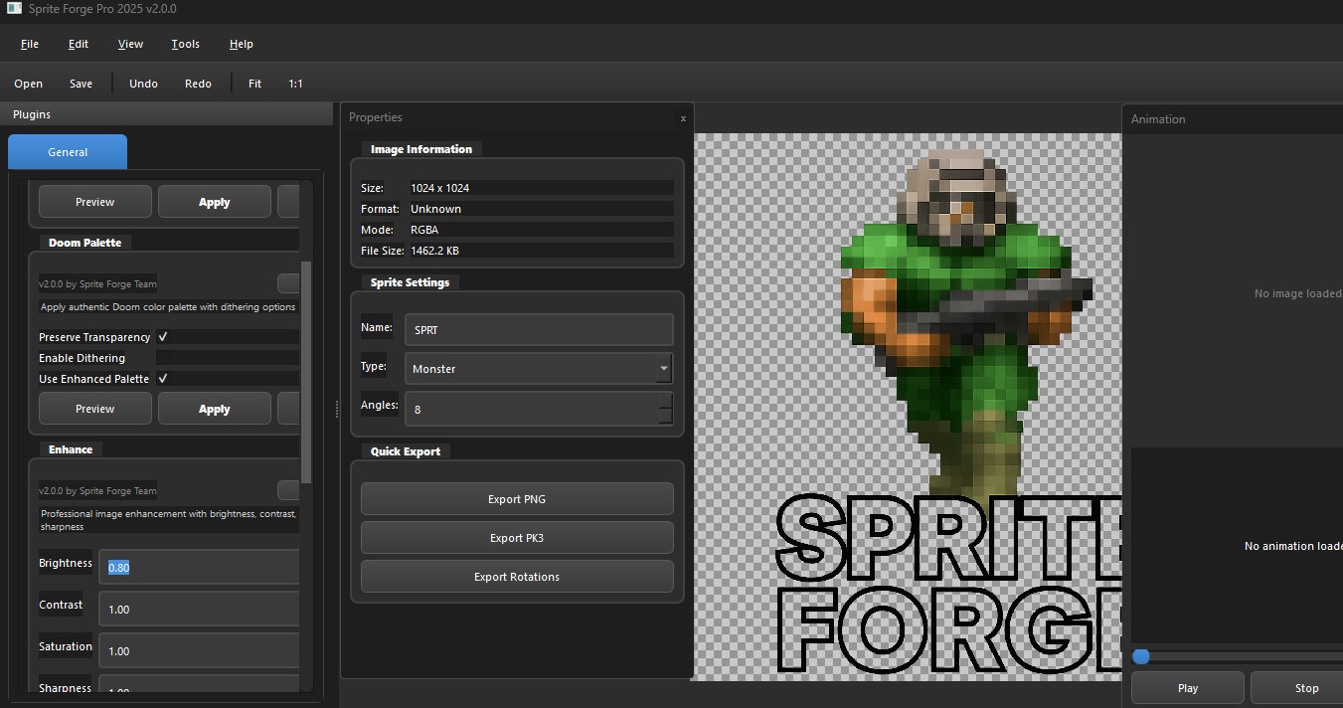Click the splitter handle left of the Properties panel
The image size is (1343, 708).
336,409
